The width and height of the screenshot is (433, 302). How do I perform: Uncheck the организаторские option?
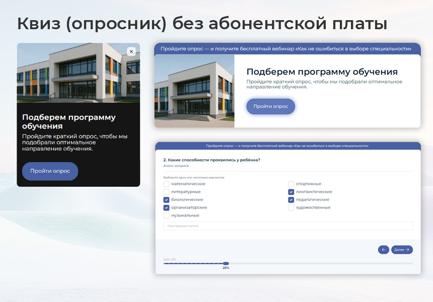point(167,208)
